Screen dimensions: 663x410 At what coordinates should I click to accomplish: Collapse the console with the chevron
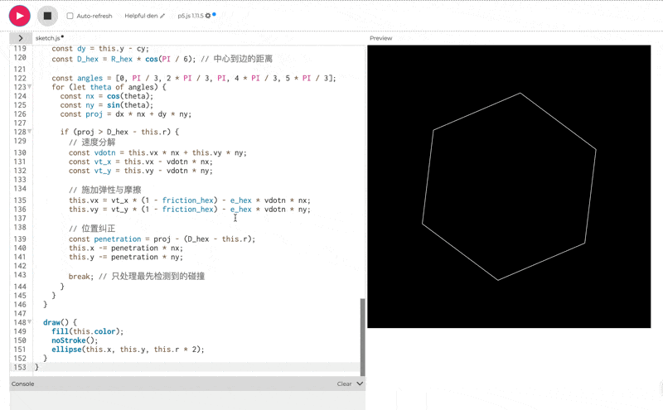[x=360, y=383]
